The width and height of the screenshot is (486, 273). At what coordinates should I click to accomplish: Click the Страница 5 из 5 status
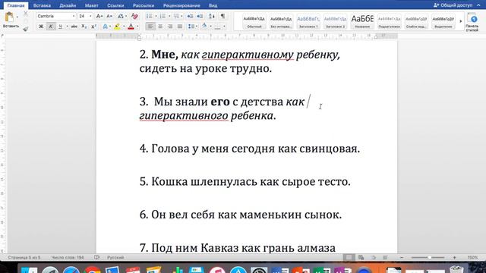(24, 258)
